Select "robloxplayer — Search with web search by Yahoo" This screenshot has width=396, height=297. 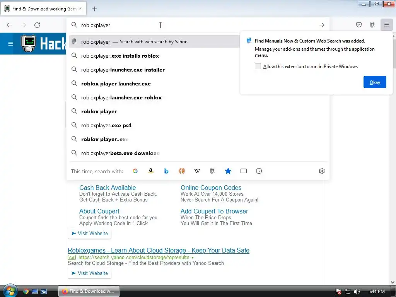pyautogui.click(x=154, y=42)
